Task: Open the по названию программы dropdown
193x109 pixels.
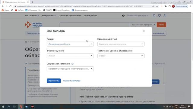Action: coord(143,25)
